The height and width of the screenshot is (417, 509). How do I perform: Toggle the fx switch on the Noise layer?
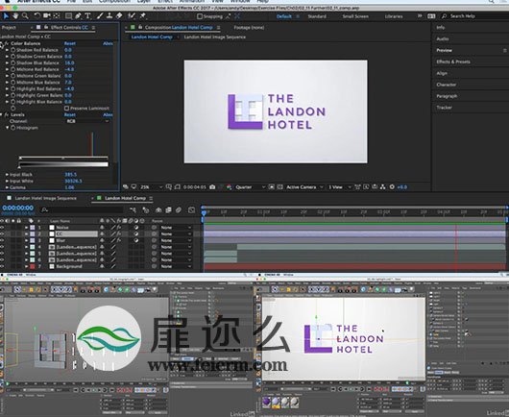[119, 228]
